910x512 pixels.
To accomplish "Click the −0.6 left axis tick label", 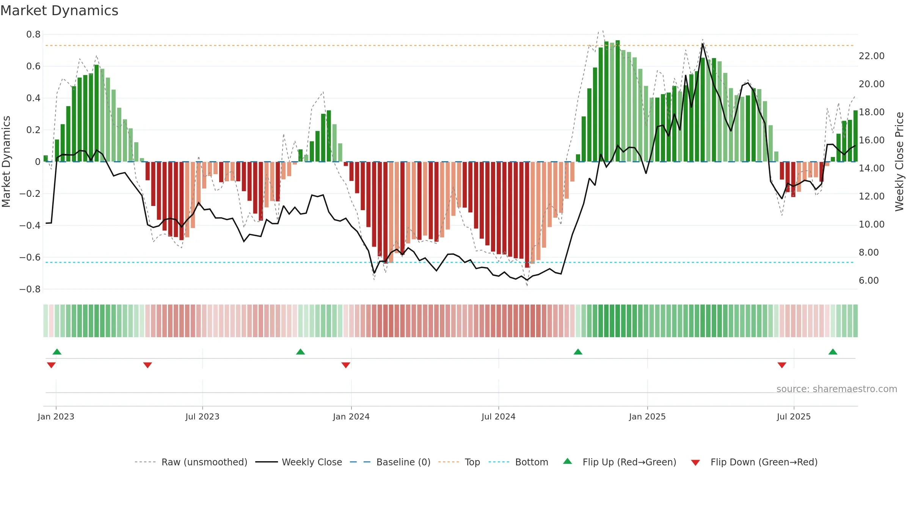I will pos(30,258).
